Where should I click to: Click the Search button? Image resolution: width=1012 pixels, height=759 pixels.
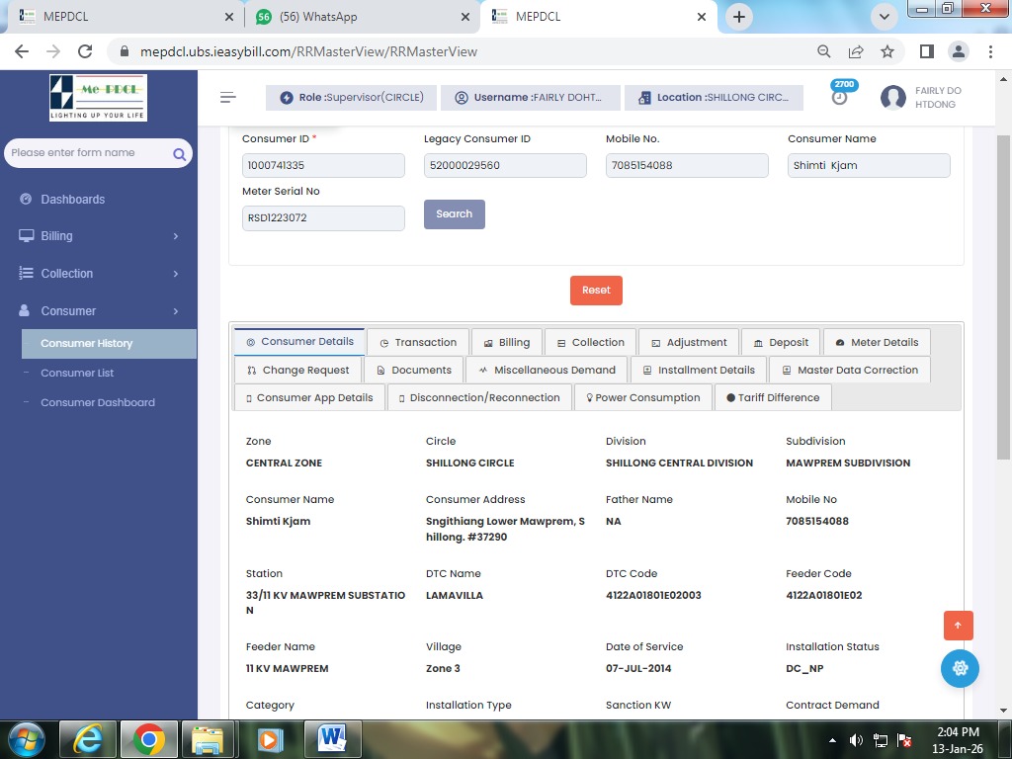(x=455, y=214)
